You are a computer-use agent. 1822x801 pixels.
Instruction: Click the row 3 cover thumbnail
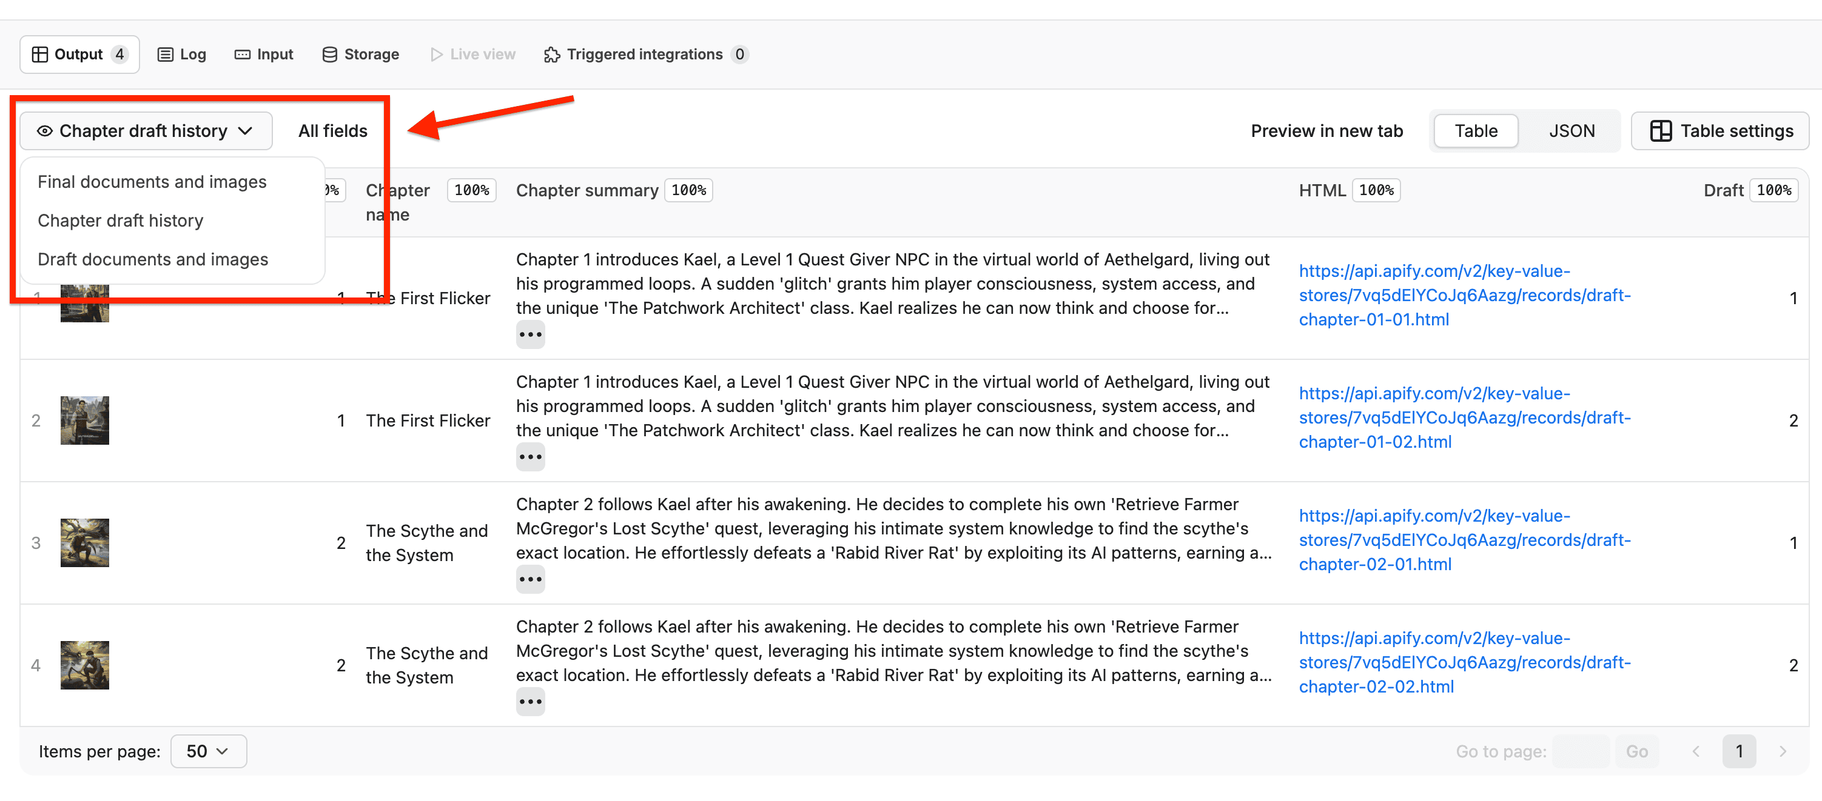coord(85,542)
